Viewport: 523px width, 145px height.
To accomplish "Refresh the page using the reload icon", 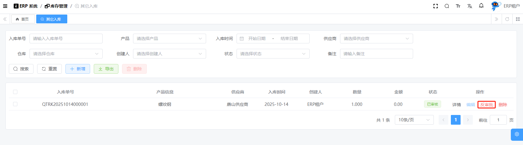I will pyautogui.click(x=507, y=19).
